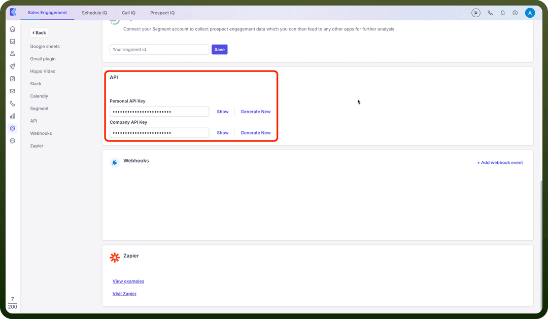Open the reports bar chart sidebar icon
Viewport: 548px width, 319px height.
[13, 116]
